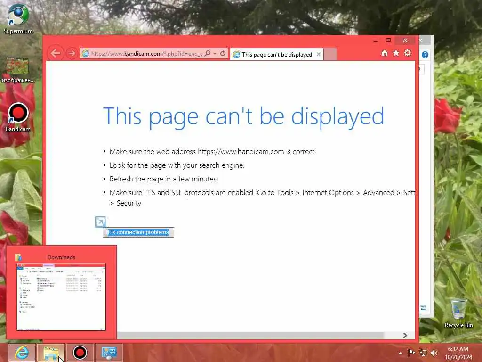This screenshot has width=482, height=362.
Task: Click 'Refresh the page in a few minutes.' text
Action: 164,179
